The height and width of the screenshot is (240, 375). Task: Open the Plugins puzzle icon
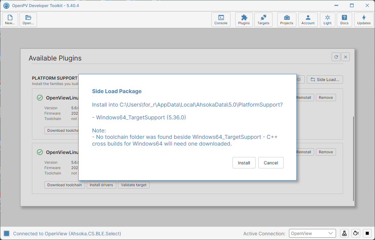(x=244, y=19)
